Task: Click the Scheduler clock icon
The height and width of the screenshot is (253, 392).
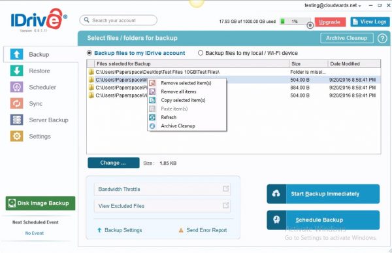Action: click(x=16, y=87)
